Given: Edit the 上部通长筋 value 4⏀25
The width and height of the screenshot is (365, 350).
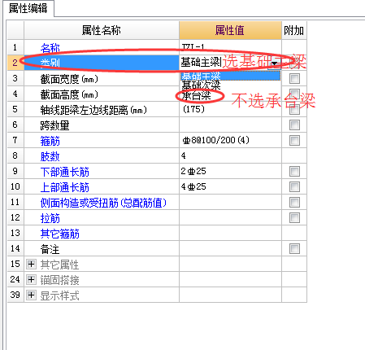Looking at the screenshot, I should click(x=230, y=186).
